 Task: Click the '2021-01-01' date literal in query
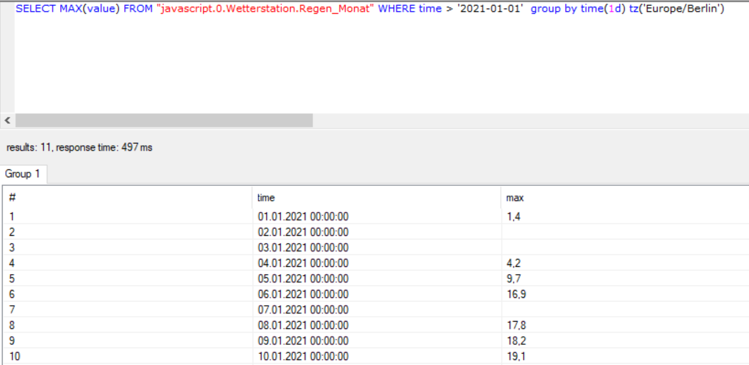coord(490,8)
